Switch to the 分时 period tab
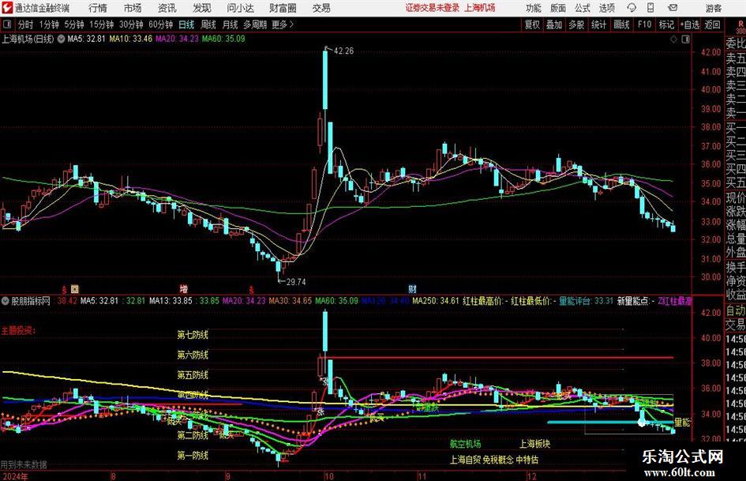The height and width of the screenshot is (481, 746). [x=25, y=24]
